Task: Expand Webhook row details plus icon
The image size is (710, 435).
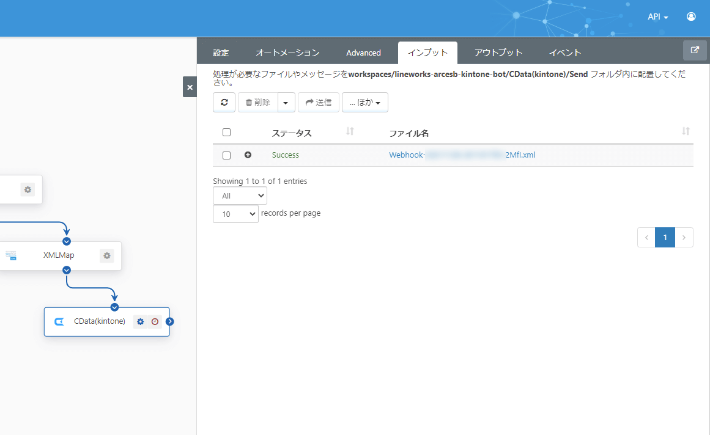Action: (248, 155)
